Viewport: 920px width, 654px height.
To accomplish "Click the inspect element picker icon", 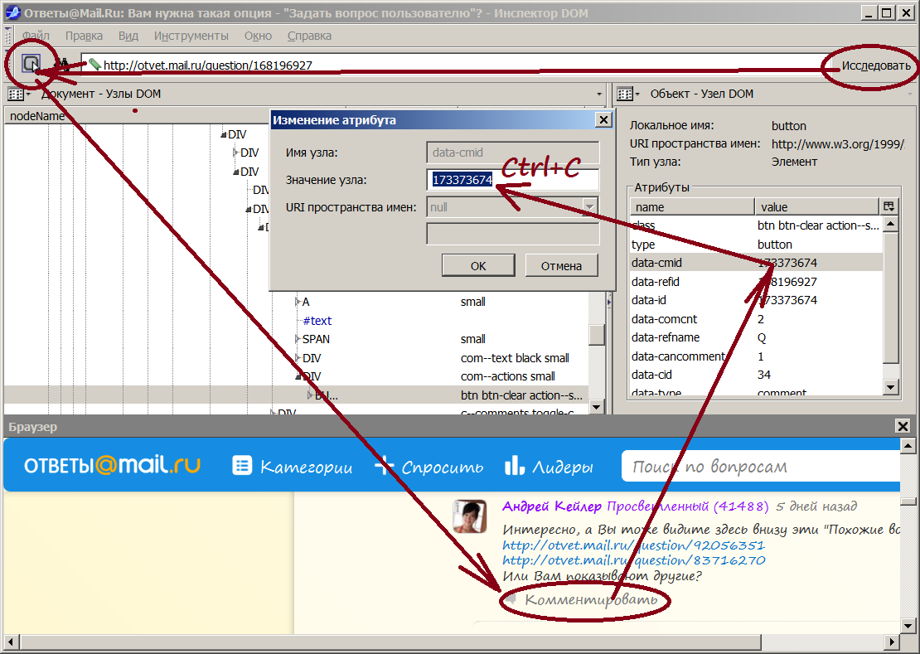I will (x=31, y=64).
